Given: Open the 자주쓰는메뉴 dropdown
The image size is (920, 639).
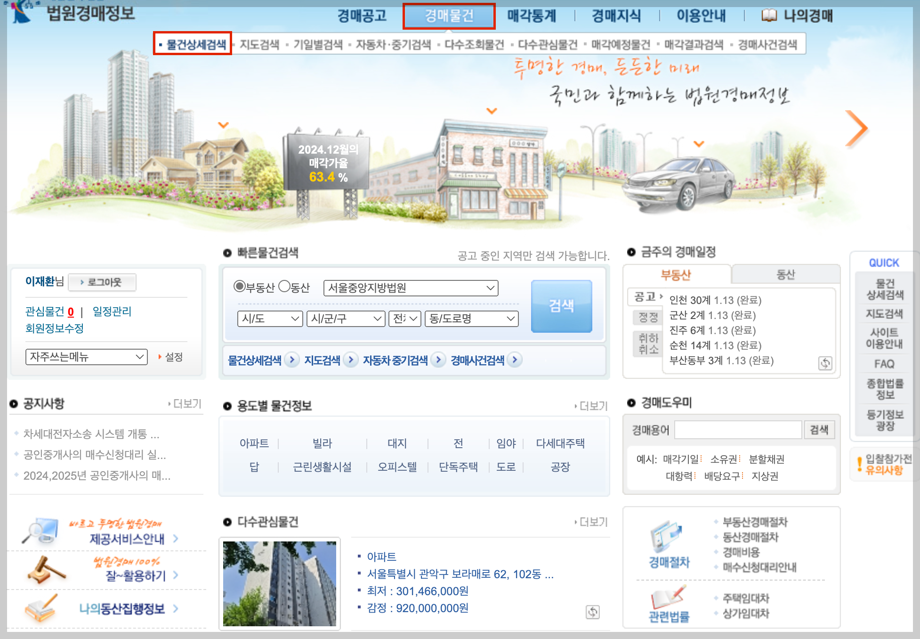Looking at the screenshot, I should (87, 357).
